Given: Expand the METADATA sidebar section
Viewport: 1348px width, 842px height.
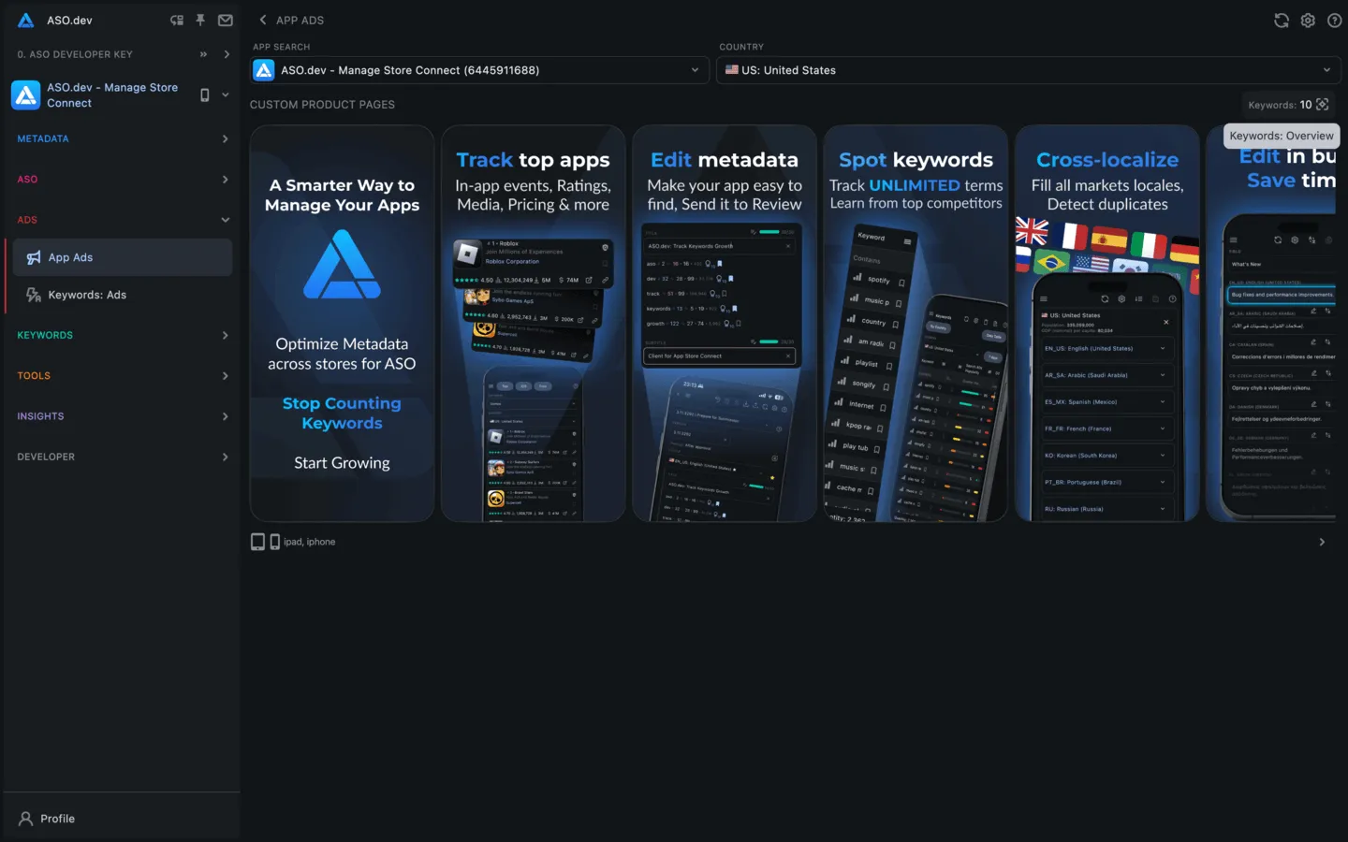Looking at the screenshot, I should (122, 138).
